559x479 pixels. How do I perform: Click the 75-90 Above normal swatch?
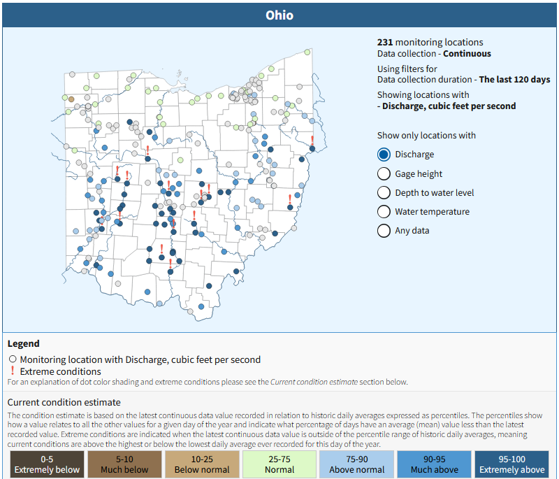click(357, 464)
